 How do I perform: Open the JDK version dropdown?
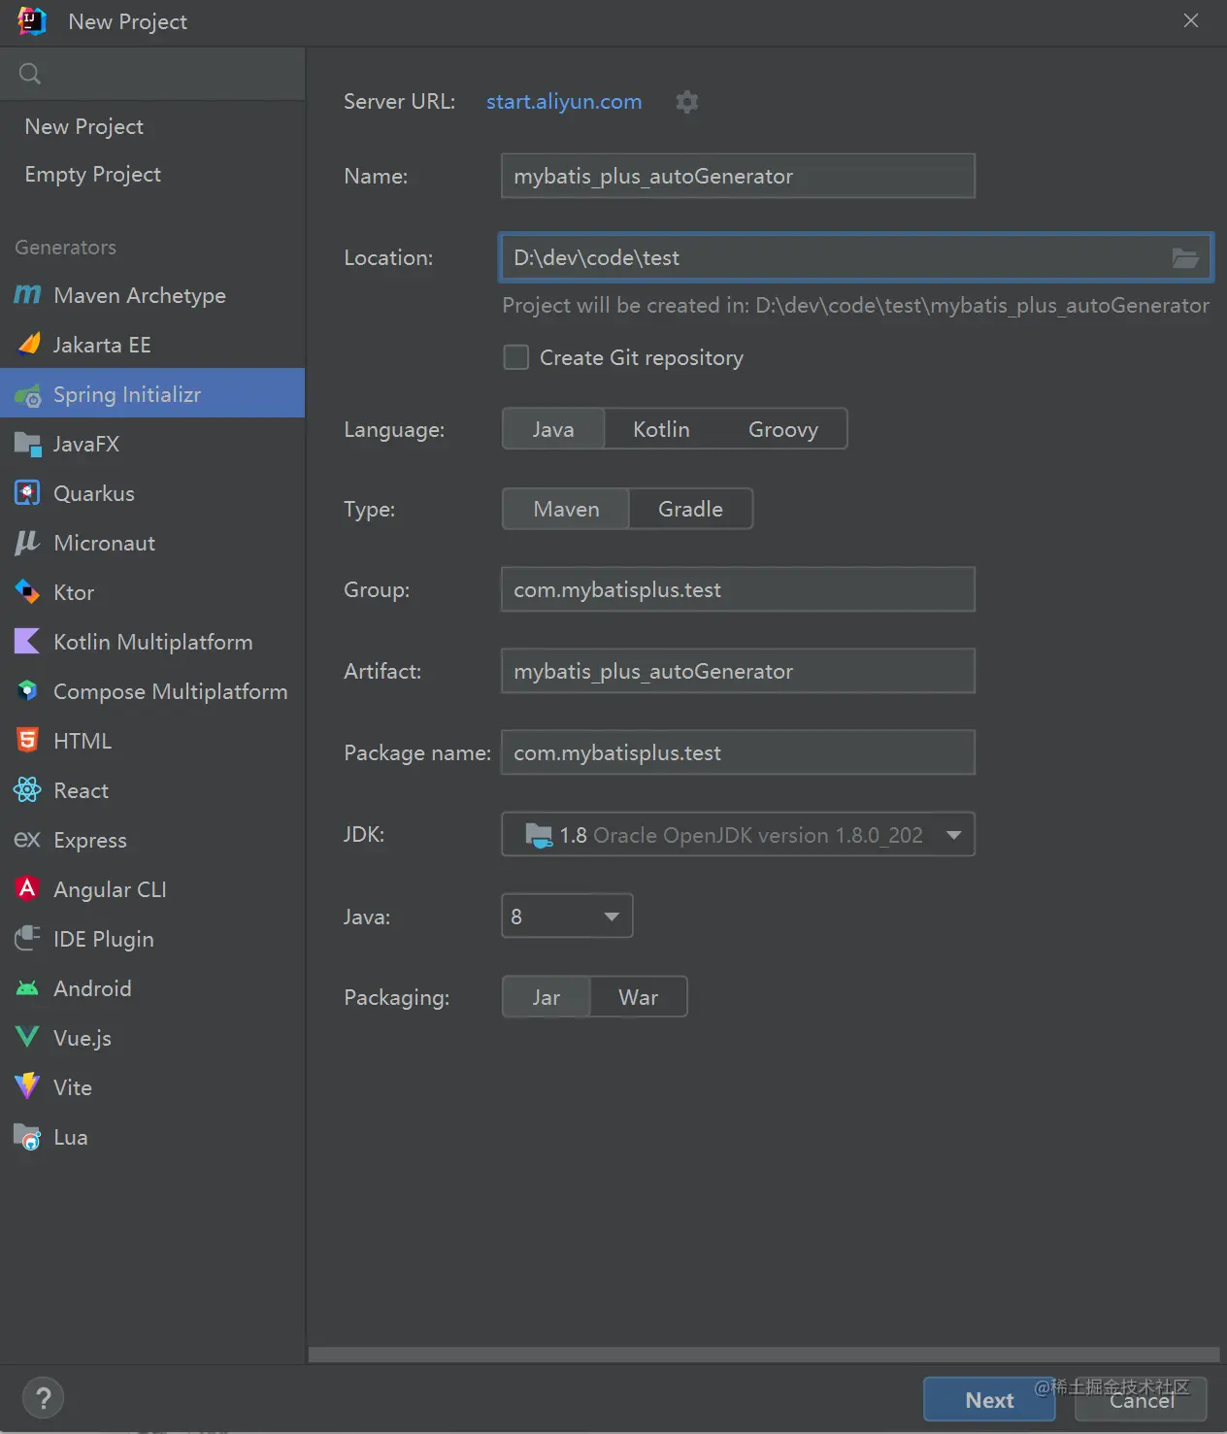tap(953, 835)
